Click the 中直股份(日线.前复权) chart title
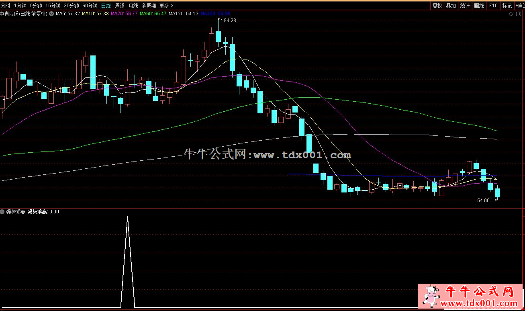The height and width of the screenshot is (311, 525). click(24, 14)
